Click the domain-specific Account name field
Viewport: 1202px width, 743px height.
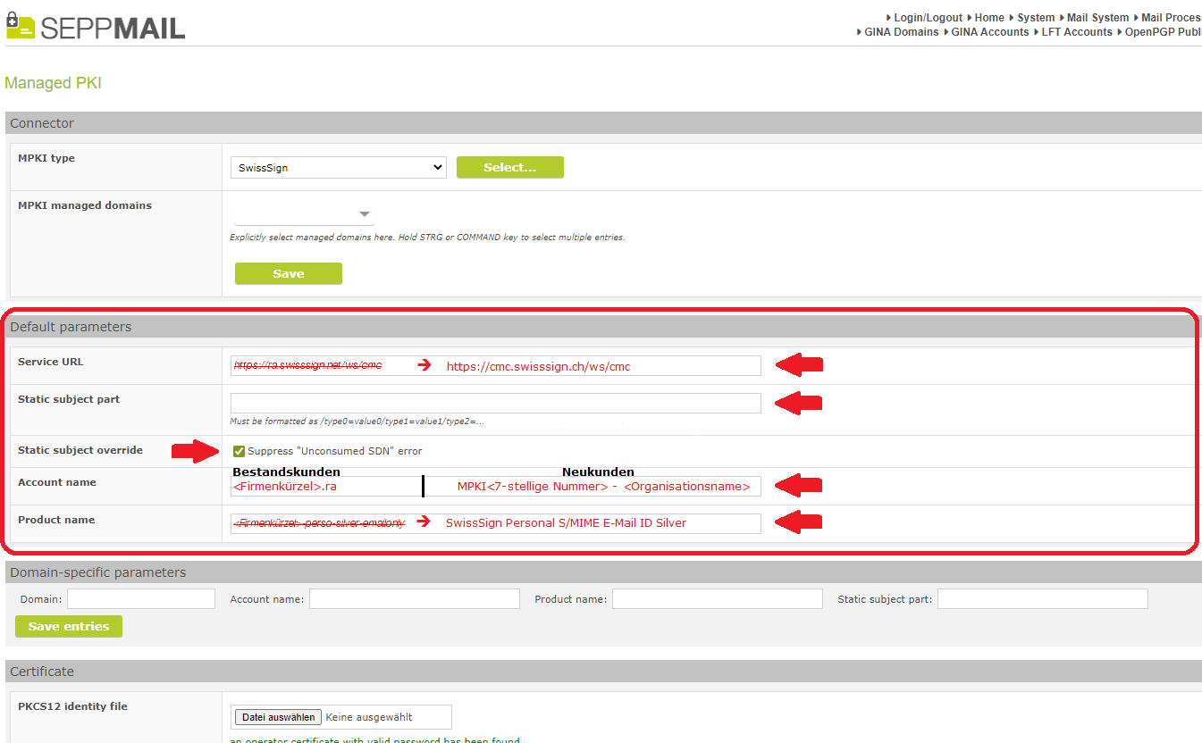(415, 599)
